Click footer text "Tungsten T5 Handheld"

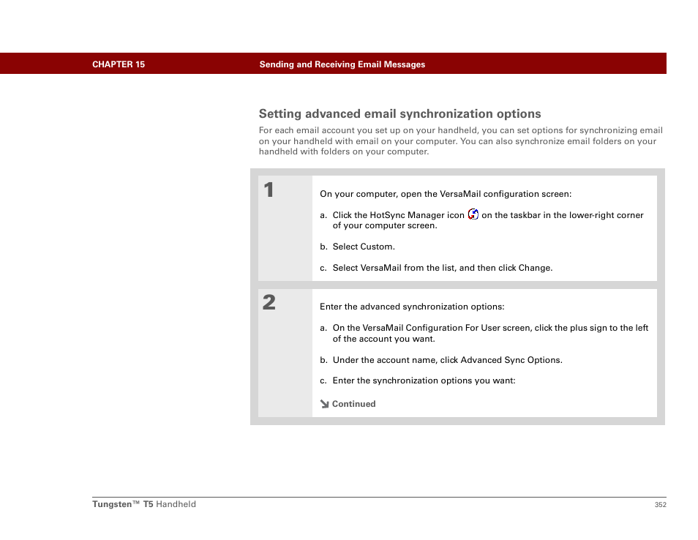click(144, 504)
